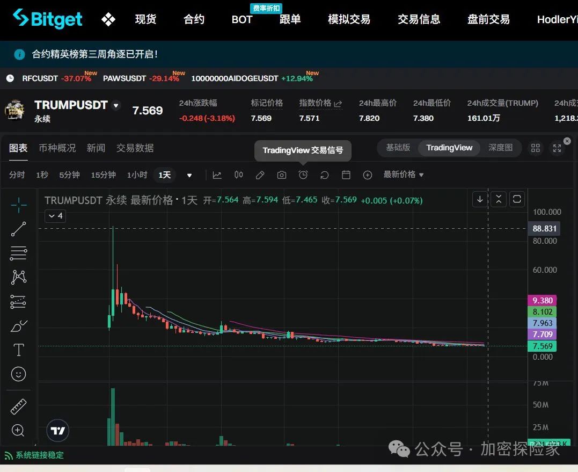The height and width of the screenshot is (472, 578).
Task: Click the pencil drawing toolbar icon
Action: coord(260,175)
